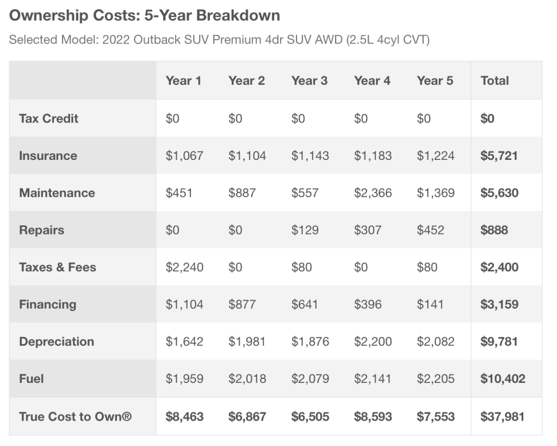This screenshot has width=557, height=446.
Task: Select the Fuel total $10,402 cell
Action: coord(503,379)
